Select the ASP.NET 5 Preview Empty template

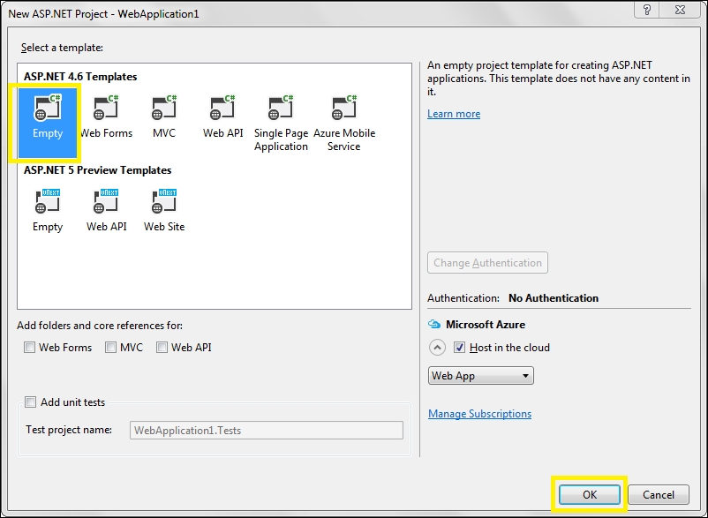(48, 210)
